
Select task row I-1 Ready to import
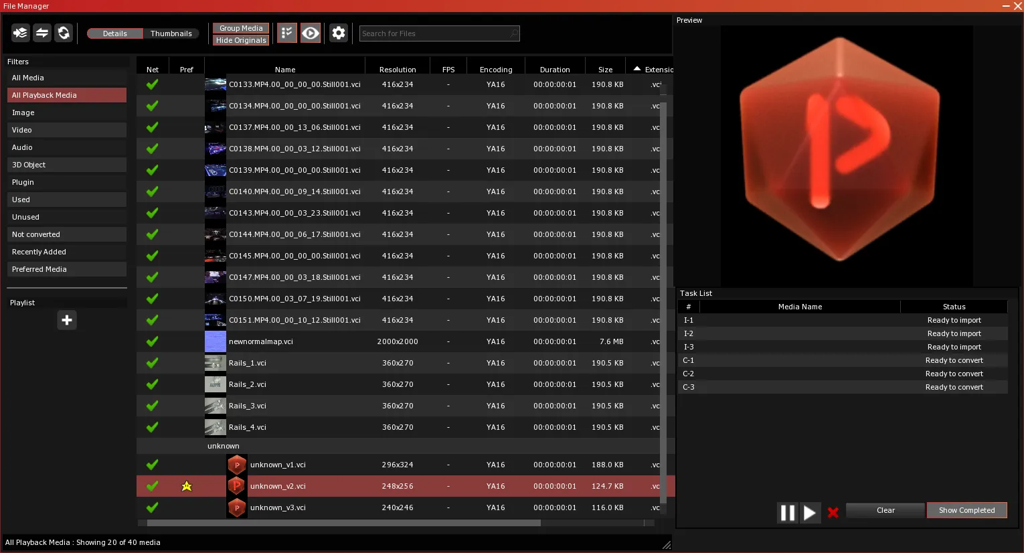843,320
